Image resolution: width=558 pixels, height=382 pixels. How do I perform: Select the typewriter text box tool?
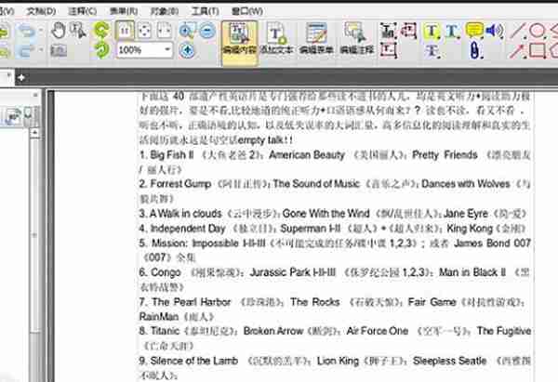388,31
